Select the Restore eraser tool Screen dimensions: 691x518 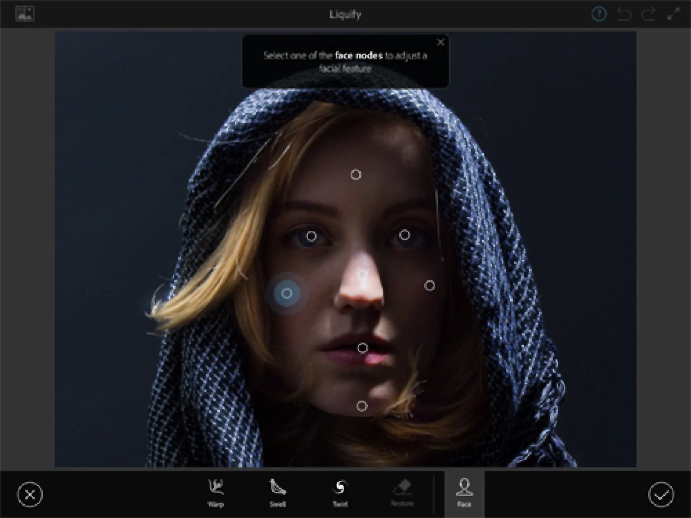tap(402, 493)
